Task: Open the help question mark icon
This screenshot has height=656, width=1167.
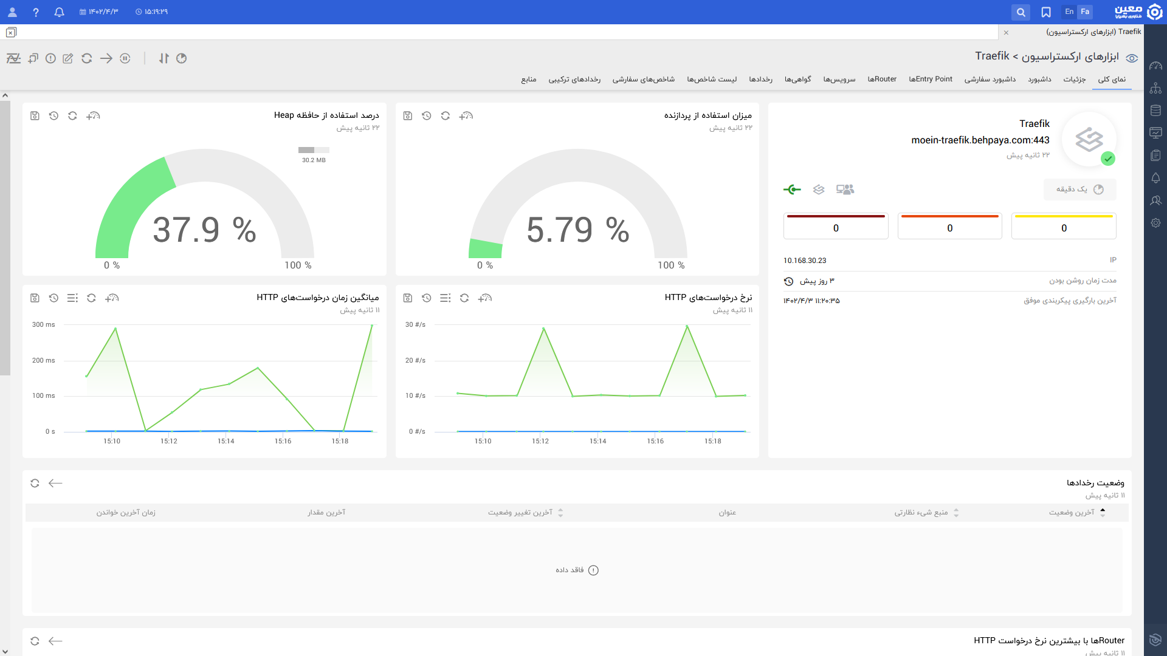Action: 36,12
